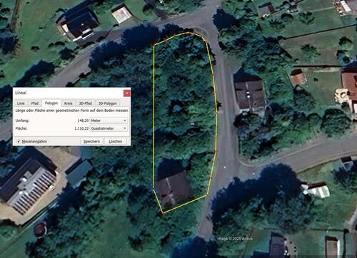Open the Pfad measurement tab

[35, 103]
